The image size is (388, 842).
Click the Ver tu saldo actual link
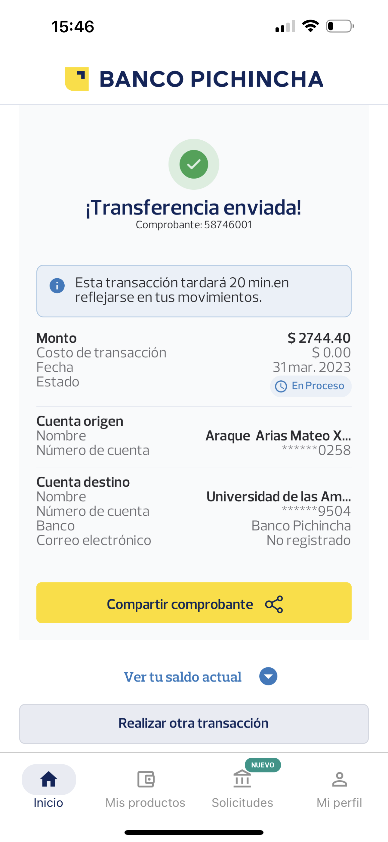pyautogui.click(x=183, y=677)
